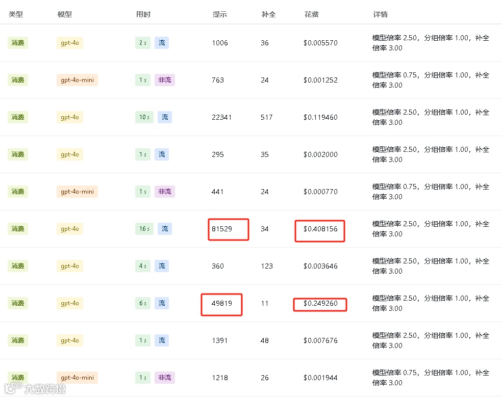The height and width of the screenshot is (398, 502).
Task: Click the 非流 tag in the 441 prompt row
Action: coord(165,192)
